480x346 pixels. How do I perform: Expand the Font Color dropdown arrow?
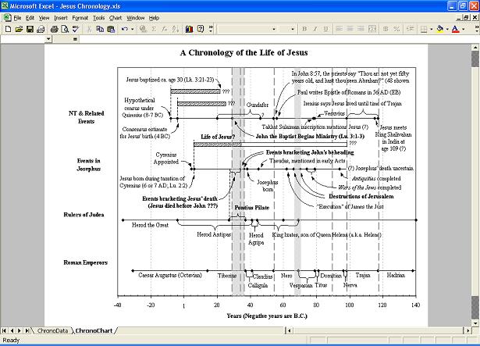(x=463, y=29)
